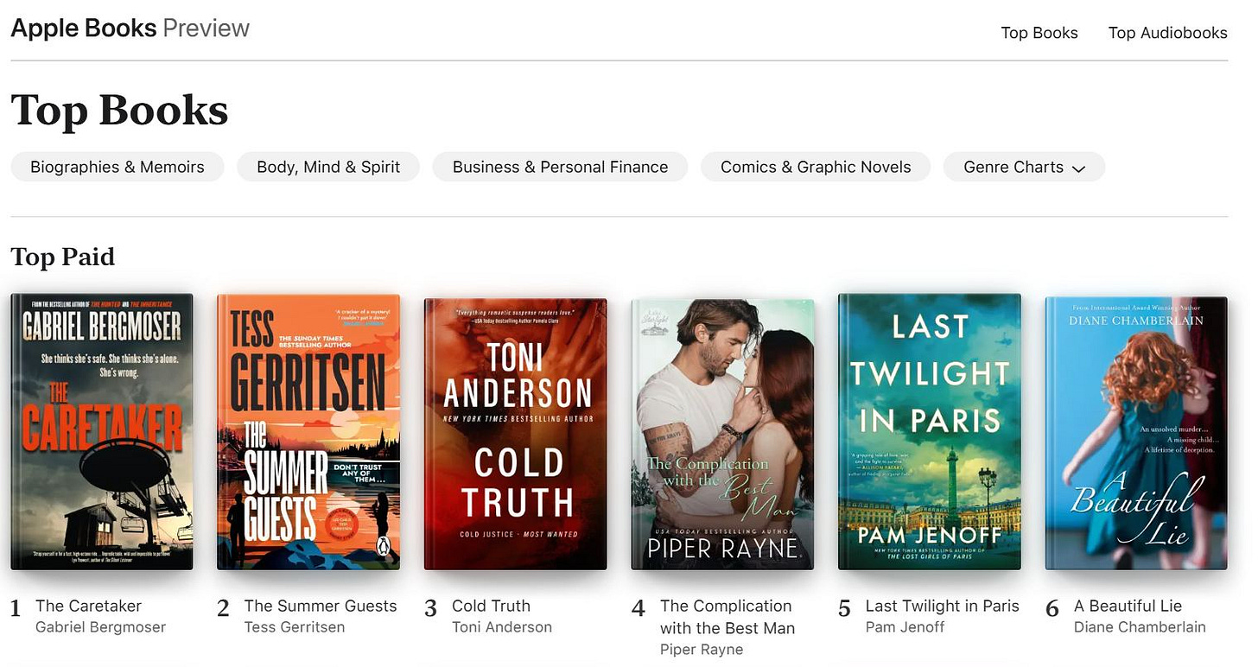Open The Complication with the Best Man cover
This screenshot has height=667, width=1258.
[722, 434]
